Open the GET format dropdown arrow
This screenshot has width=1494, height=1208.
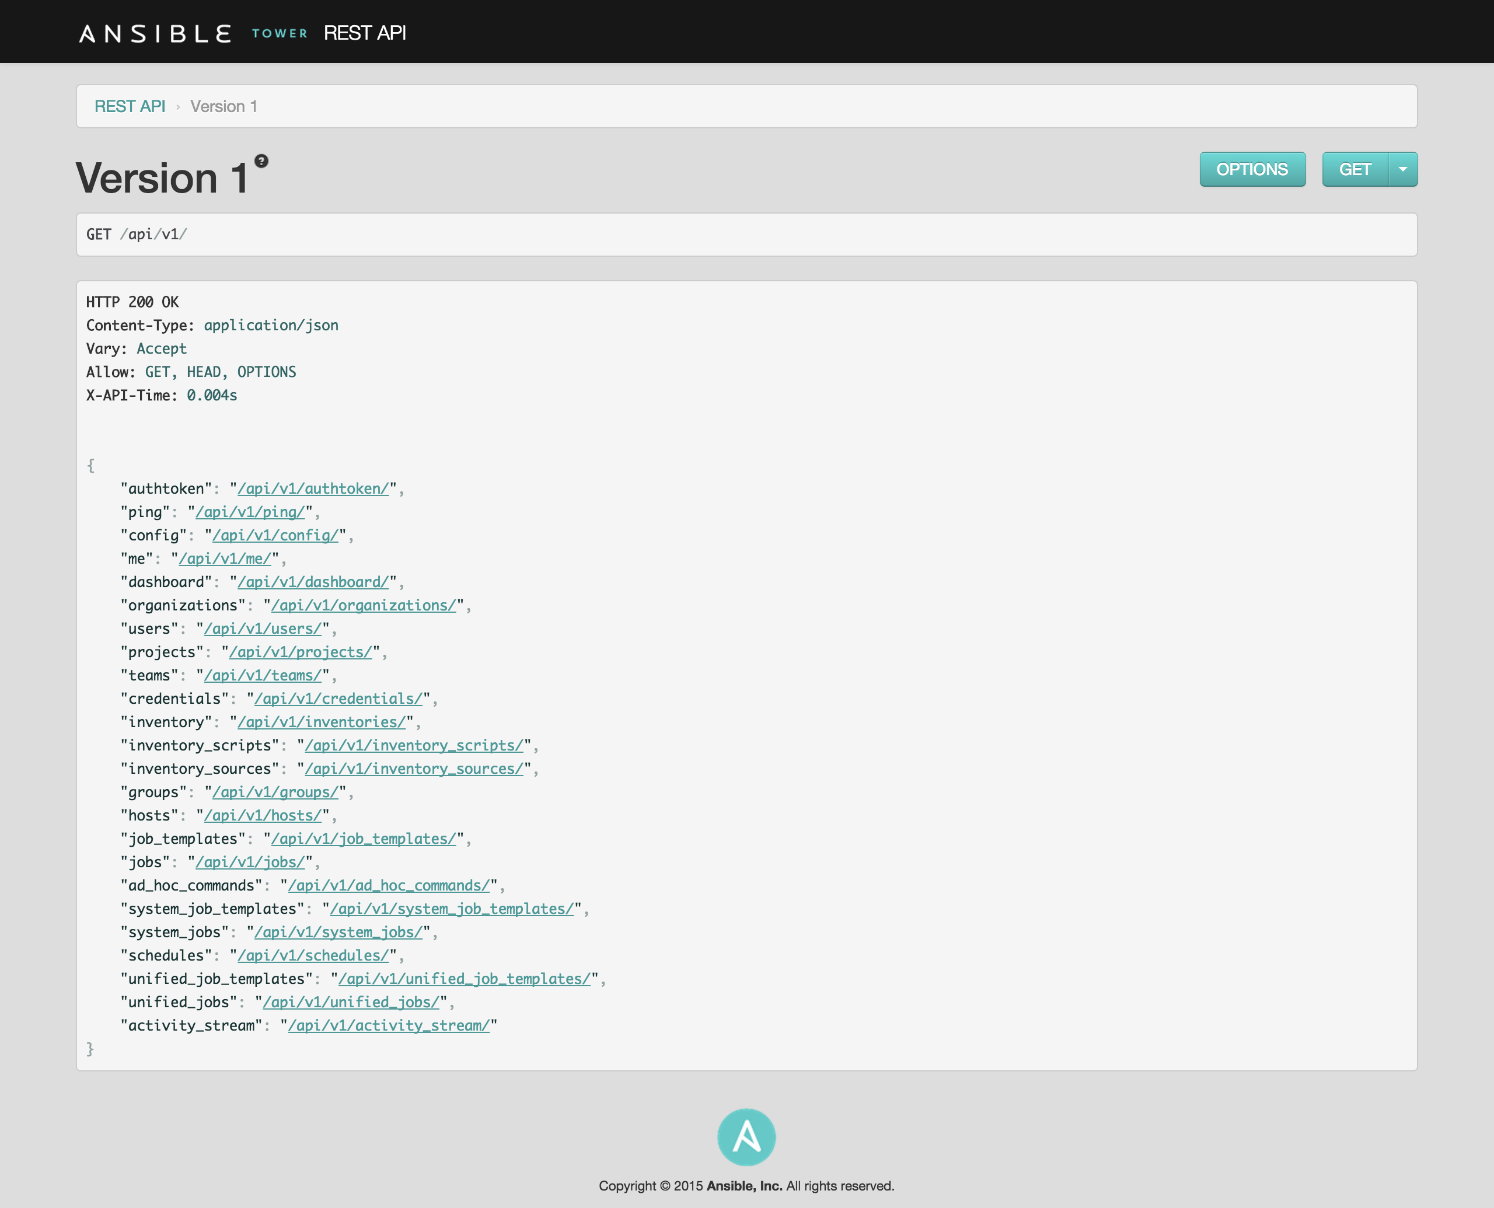click(x=1403, y=169)
